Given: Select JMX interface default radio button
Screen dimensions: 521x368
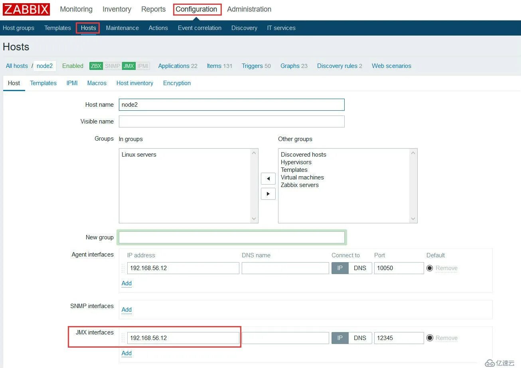Looking at the screenshot, I should click(430, 338).
